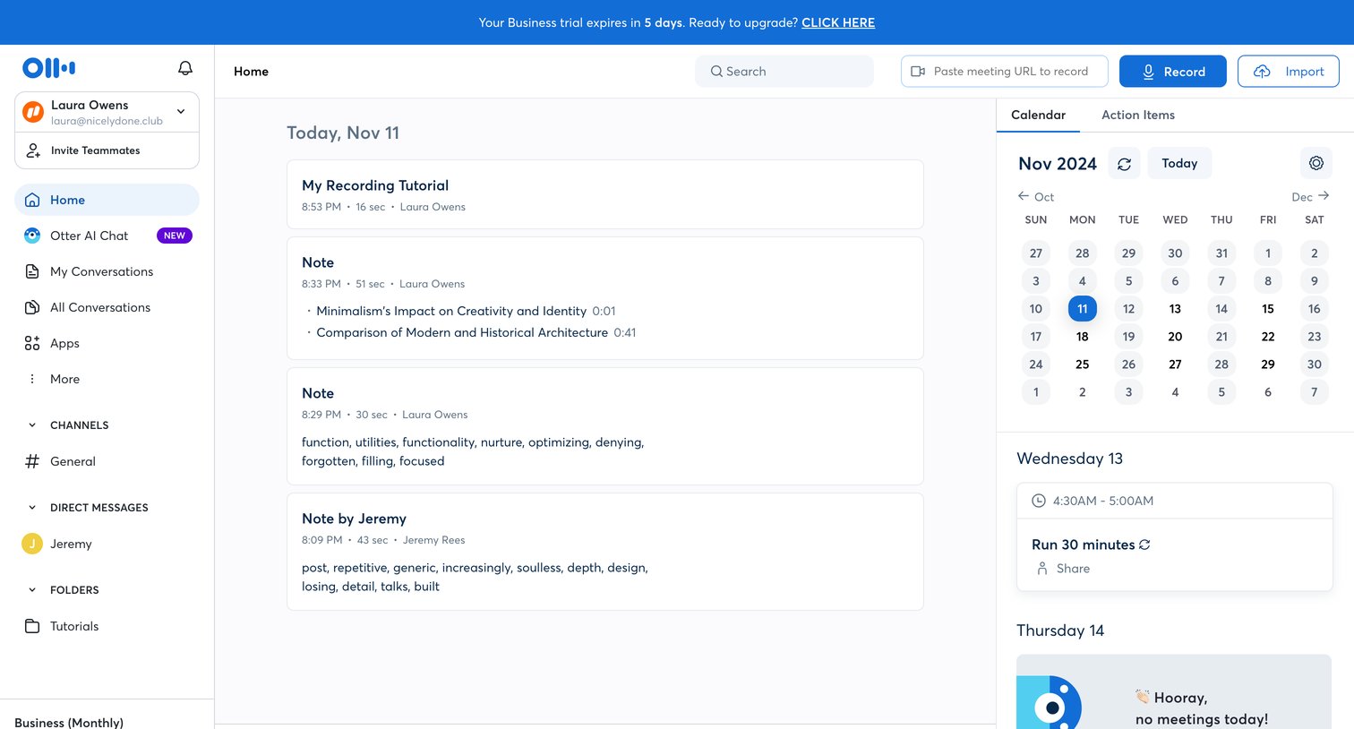Click the Home house icon

[x=32, y=200]
